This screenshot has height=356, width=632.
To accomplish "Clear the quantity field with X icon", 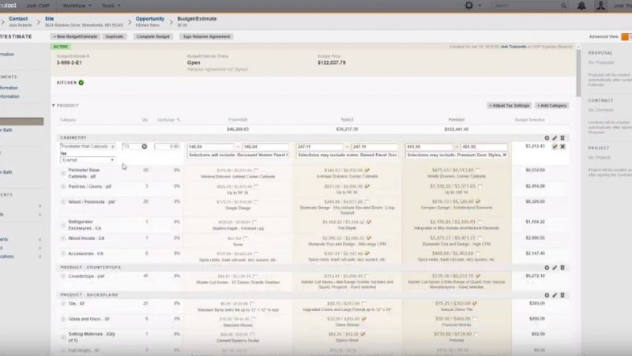I will (145, 147).
